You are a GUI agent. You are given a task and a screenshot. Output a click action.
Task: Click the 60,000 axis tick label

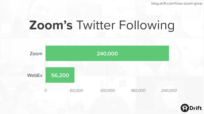76,91
